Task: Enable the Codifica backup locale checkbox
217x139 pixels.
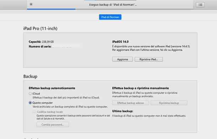Action: tap(34, 112)
